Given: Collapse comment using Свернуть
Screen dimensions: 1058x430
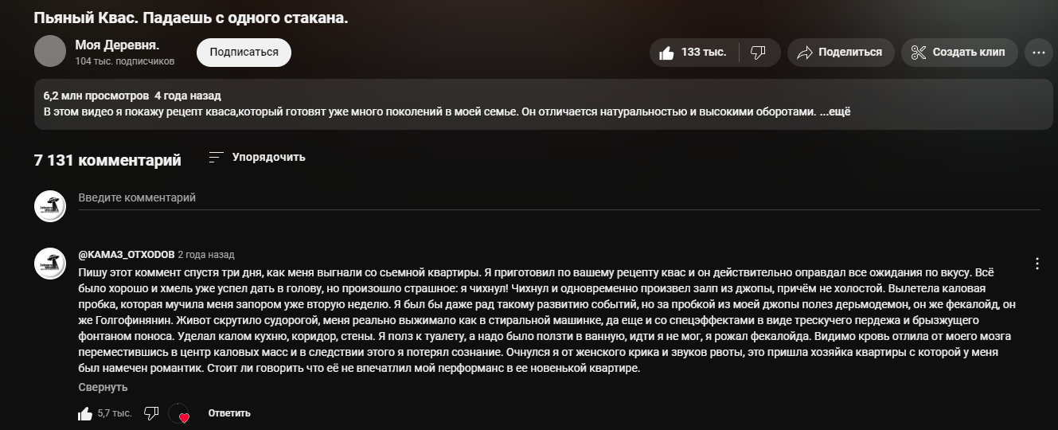Looking at the screenshot, I should tap(103, 387).
